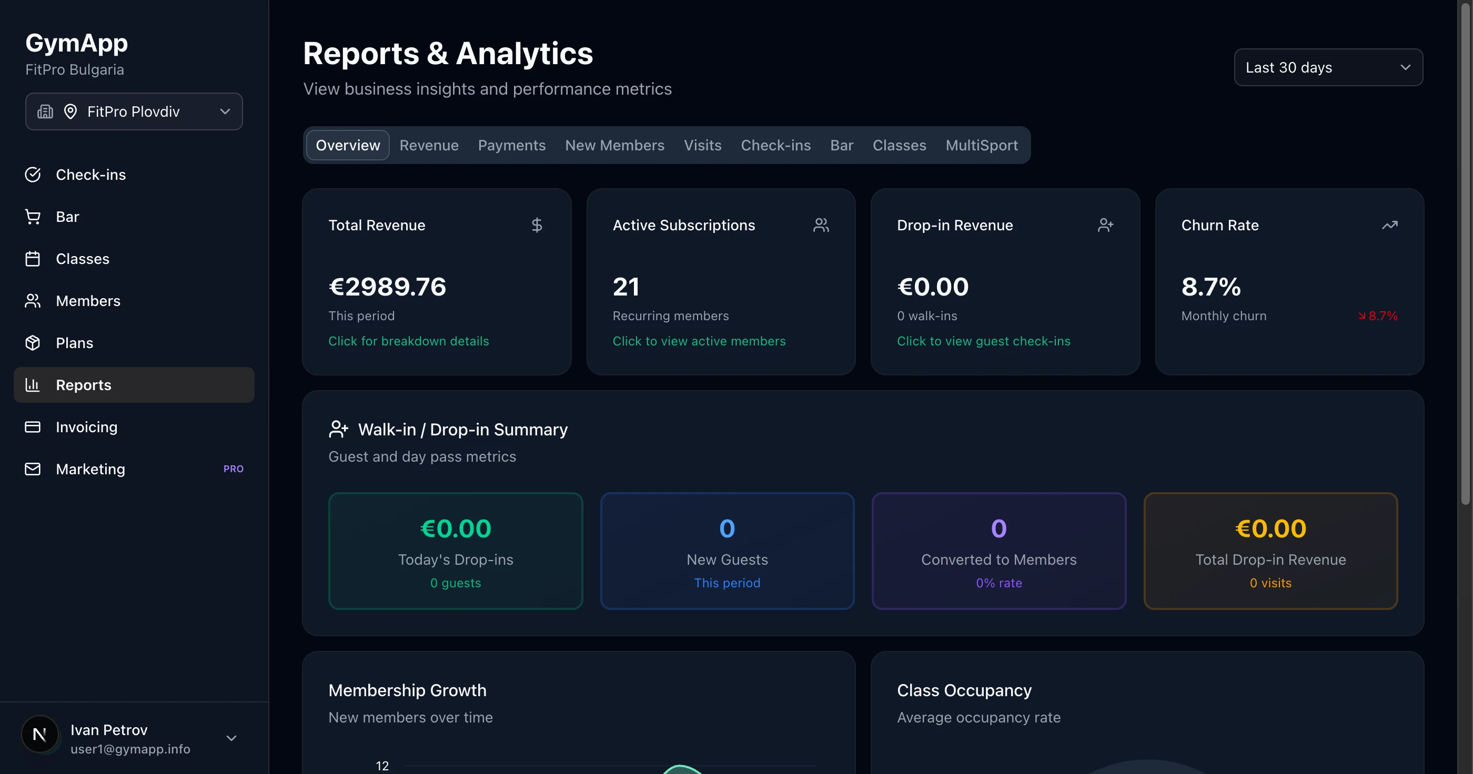Open Invoicing via the card icon
Image resolution: width=1473 pixels, height=774 pixels.
[x=33, y=426]
